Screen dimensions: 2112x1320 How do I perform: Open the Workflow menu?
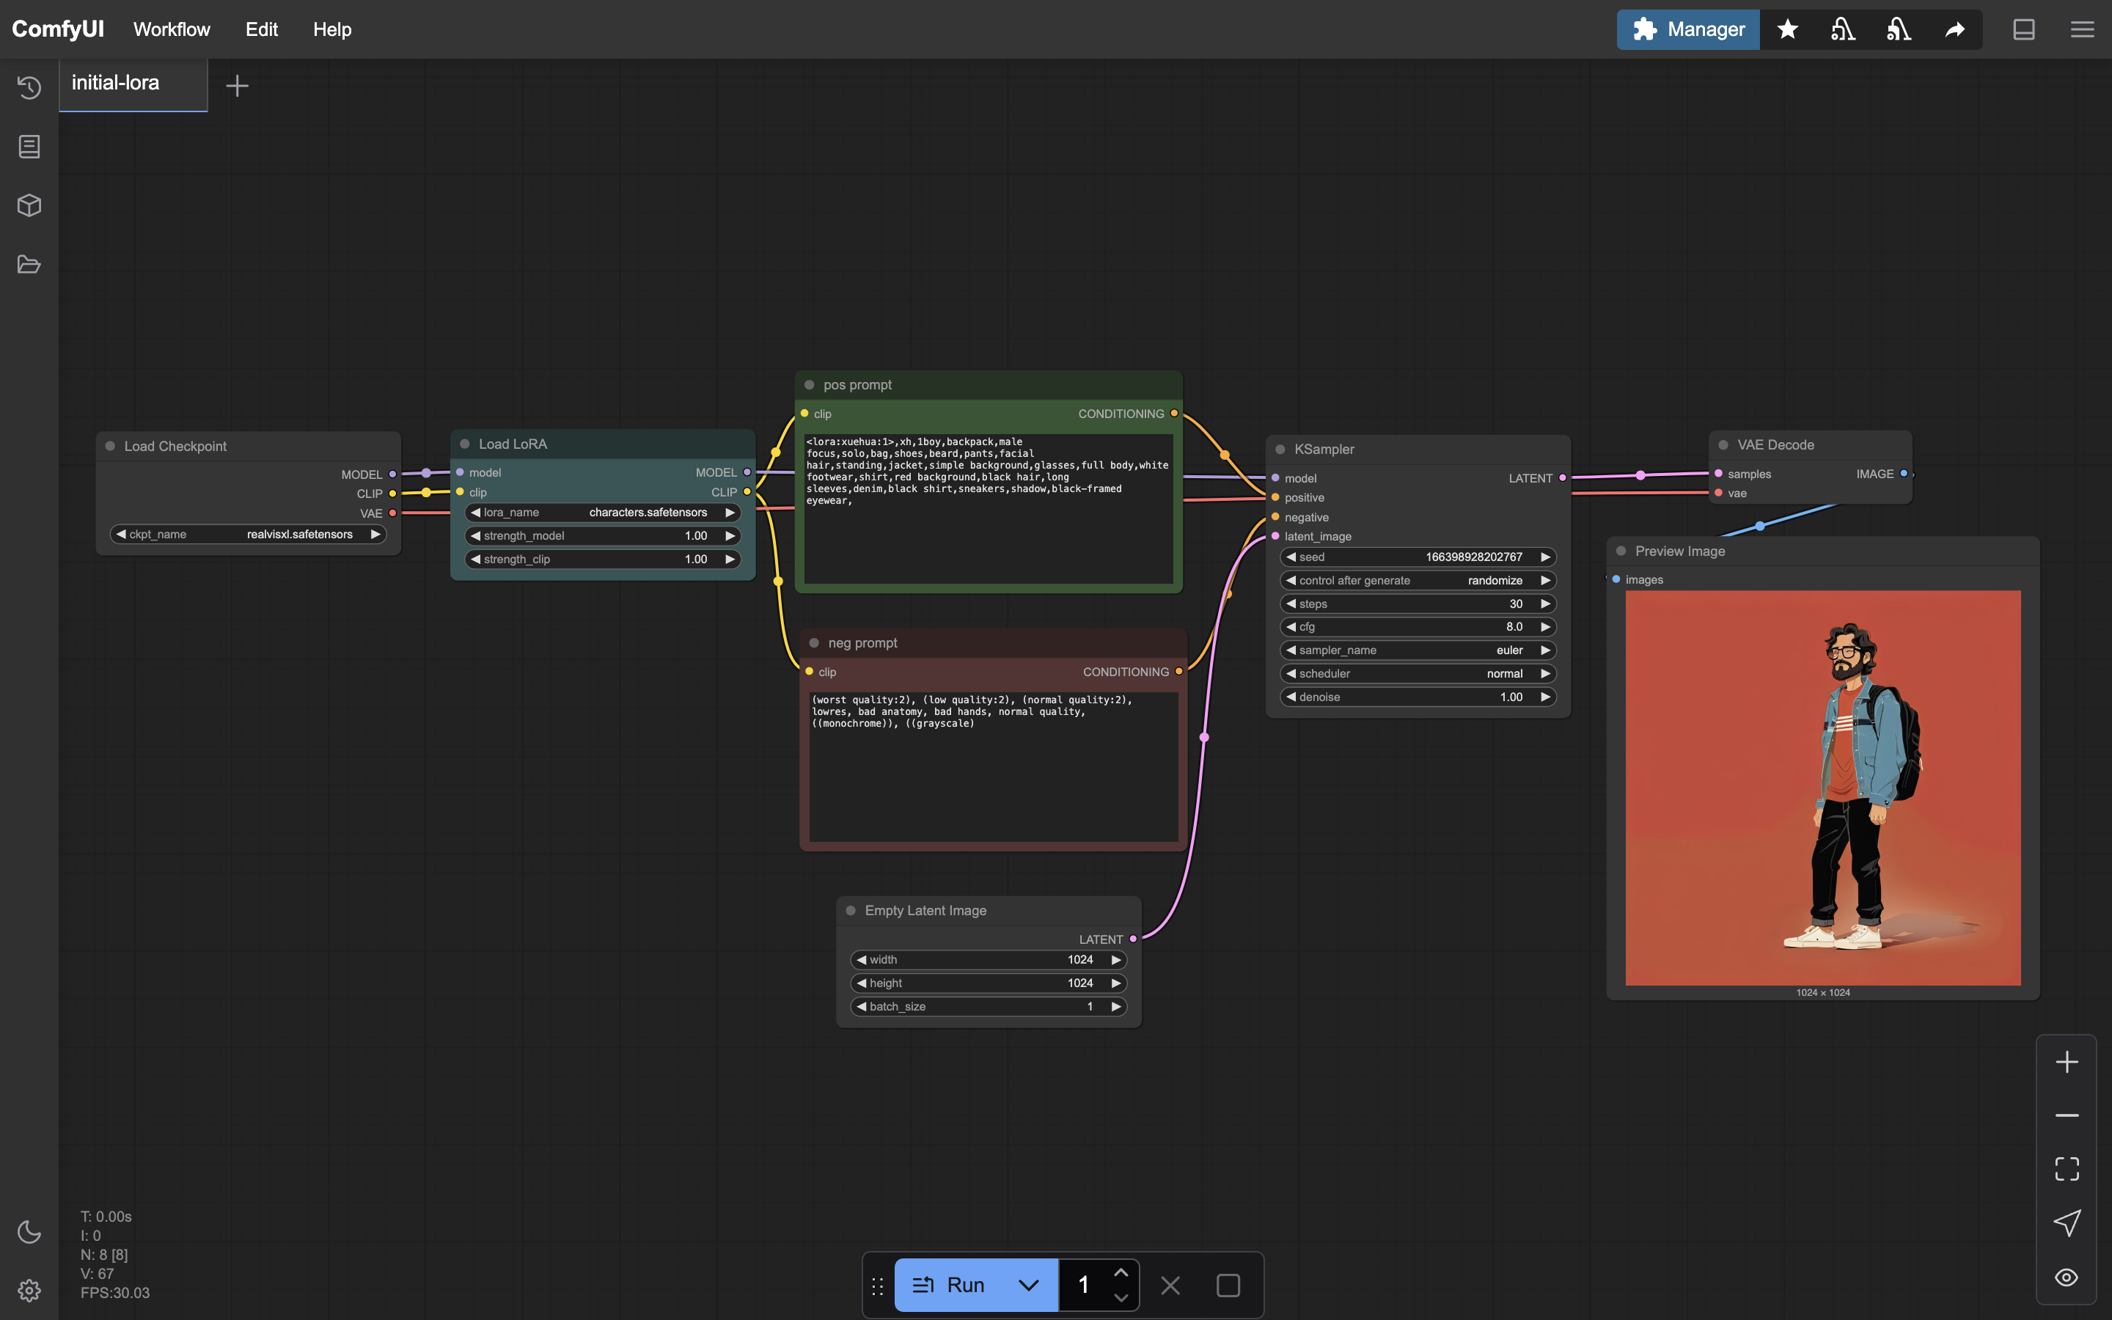click(171, 29)
